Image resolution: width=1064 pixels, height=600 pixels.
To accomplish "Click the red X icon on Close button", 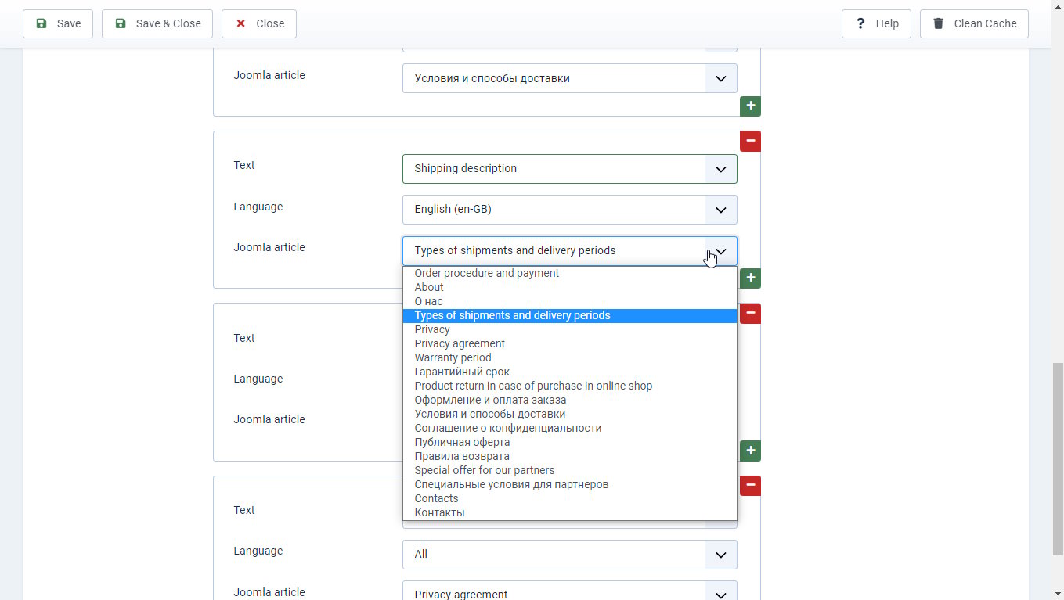I will [241, 23].
